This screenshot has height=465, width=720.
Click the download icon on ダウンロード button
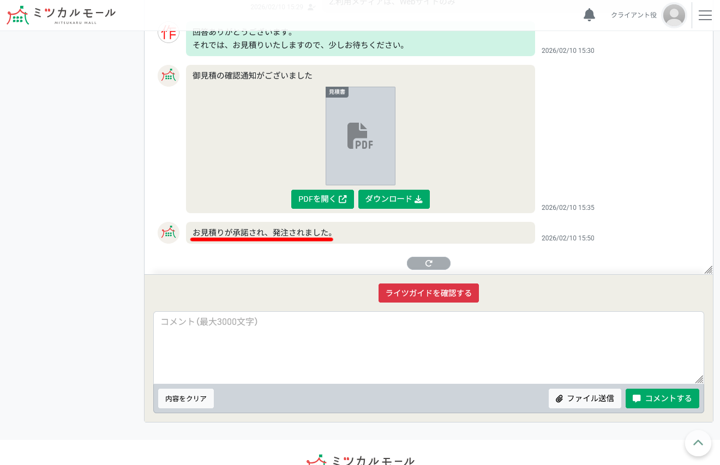[418, 200]
